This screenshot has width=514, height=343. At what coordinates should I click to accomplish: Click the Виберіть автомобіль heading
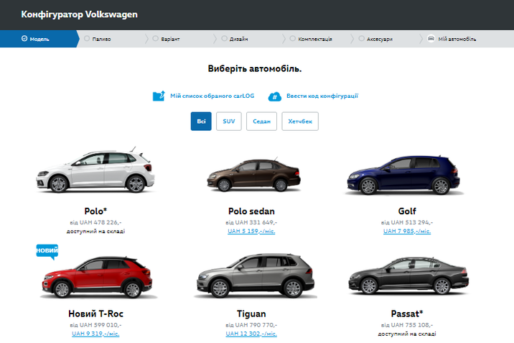click(255, 68)
